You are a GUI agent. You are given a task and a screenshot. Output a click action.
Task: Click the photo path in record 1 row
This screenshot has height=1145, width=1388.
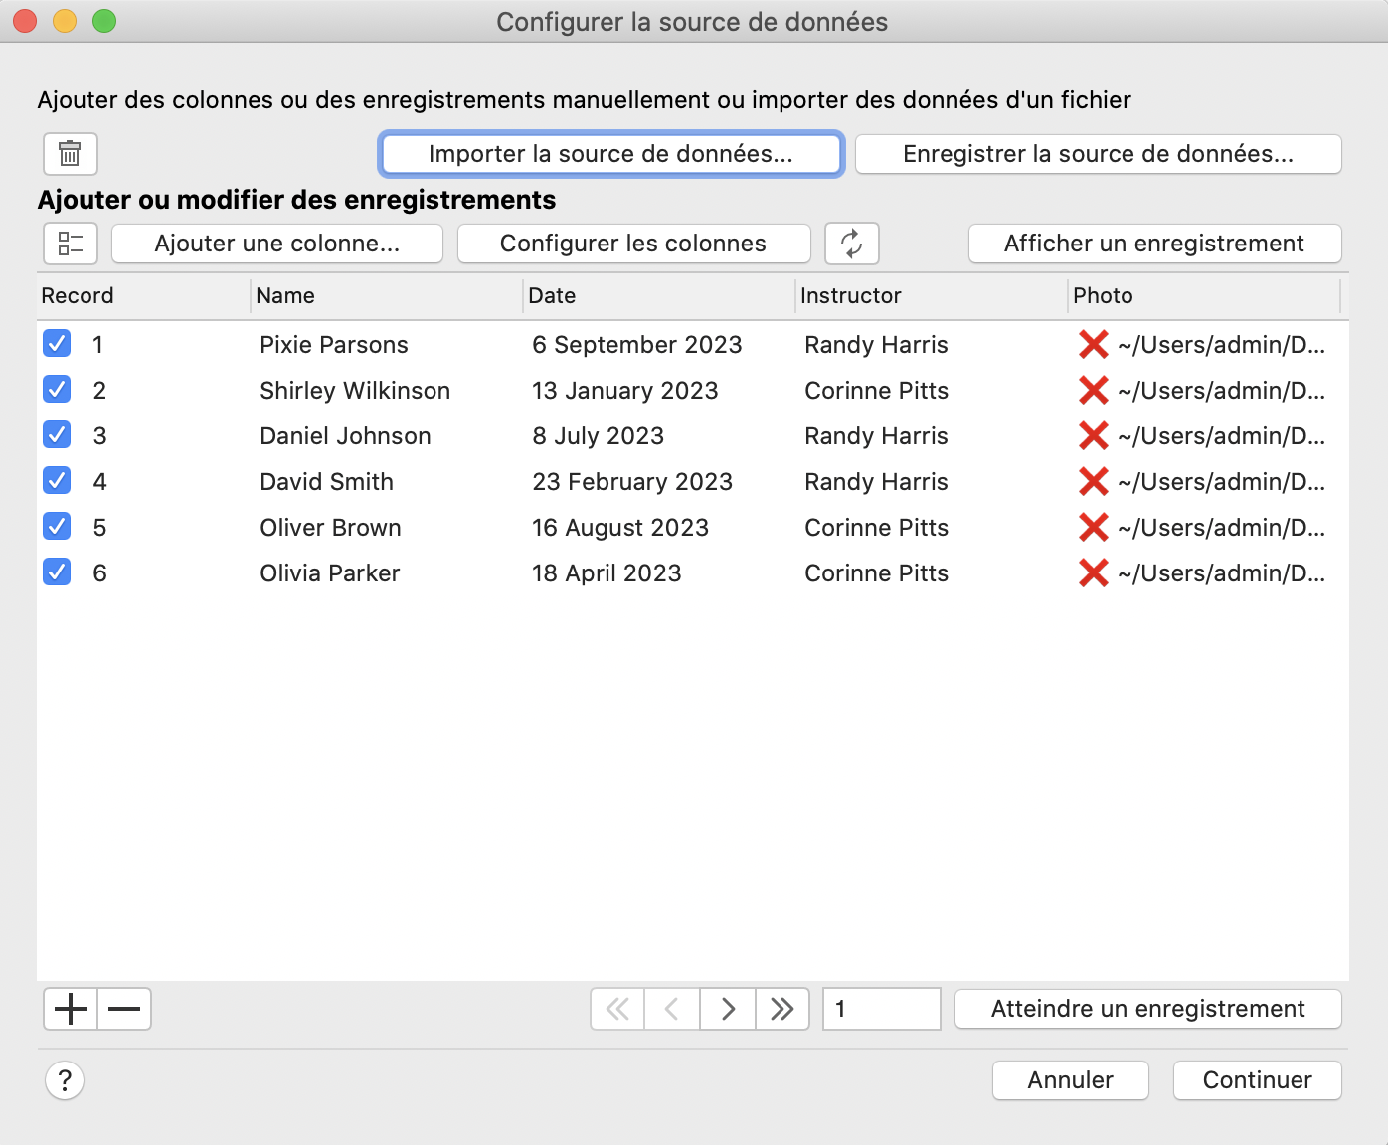(x=1222, y=345)
